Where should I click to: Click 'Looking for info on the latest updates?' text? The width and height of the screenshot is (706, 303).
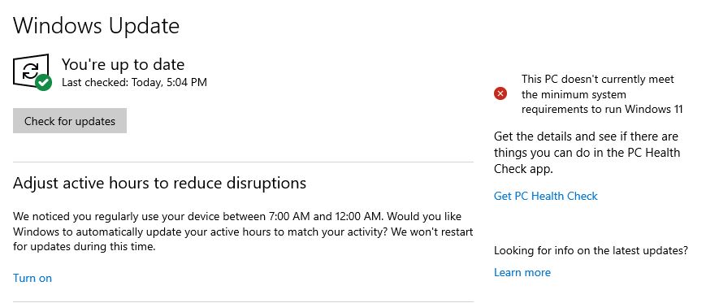[x=591, y=250]
